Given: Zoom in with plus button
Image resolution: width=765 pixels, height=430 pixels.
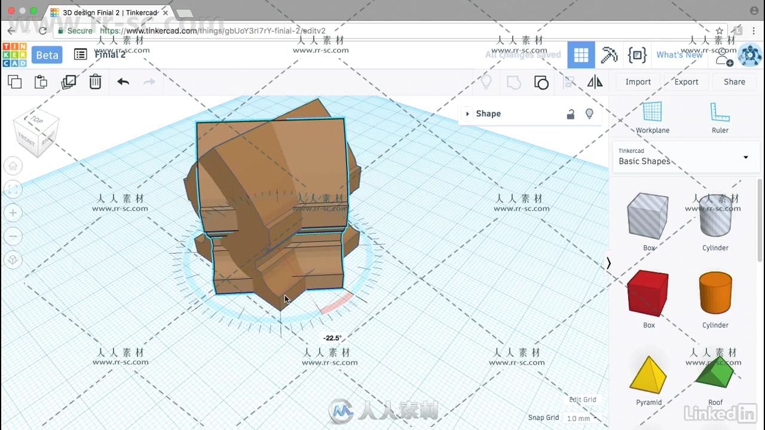Looking at the screenshot, I should 13,213.
